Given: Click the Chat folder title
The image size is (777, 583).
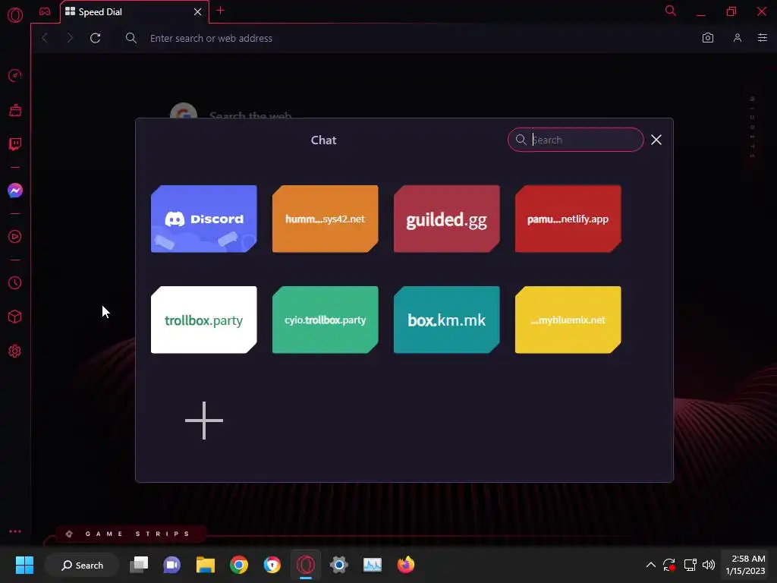Looking at the screenshot, I should (323, 140).
